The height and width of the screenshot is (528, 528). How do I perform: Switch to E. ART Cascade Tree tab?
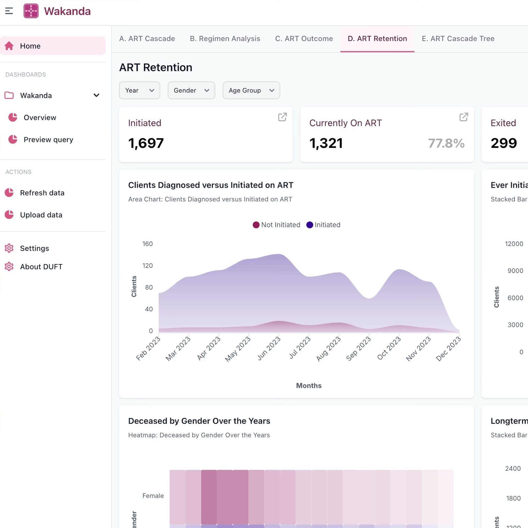coord(458,39)
